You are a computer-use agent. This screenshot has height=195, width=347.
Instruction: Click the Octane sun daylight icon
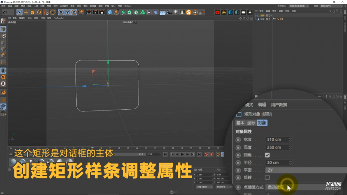click(224, 13)
